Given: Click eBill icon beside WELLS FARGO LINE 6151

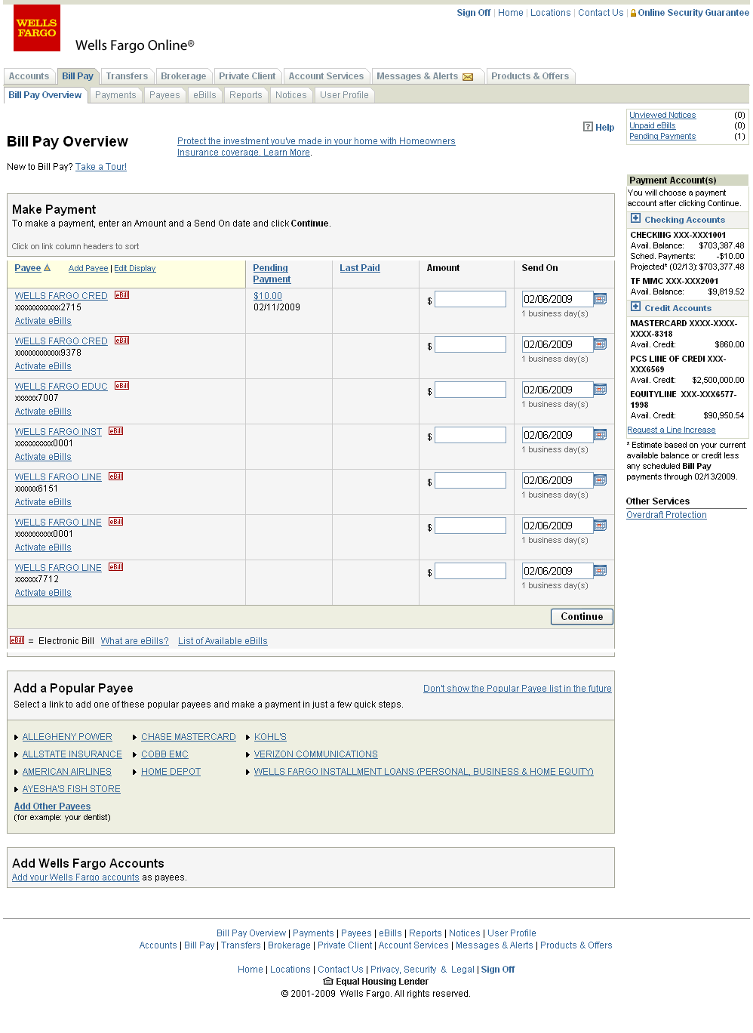Looking at the screenshot, I should [x=115, y=476].
